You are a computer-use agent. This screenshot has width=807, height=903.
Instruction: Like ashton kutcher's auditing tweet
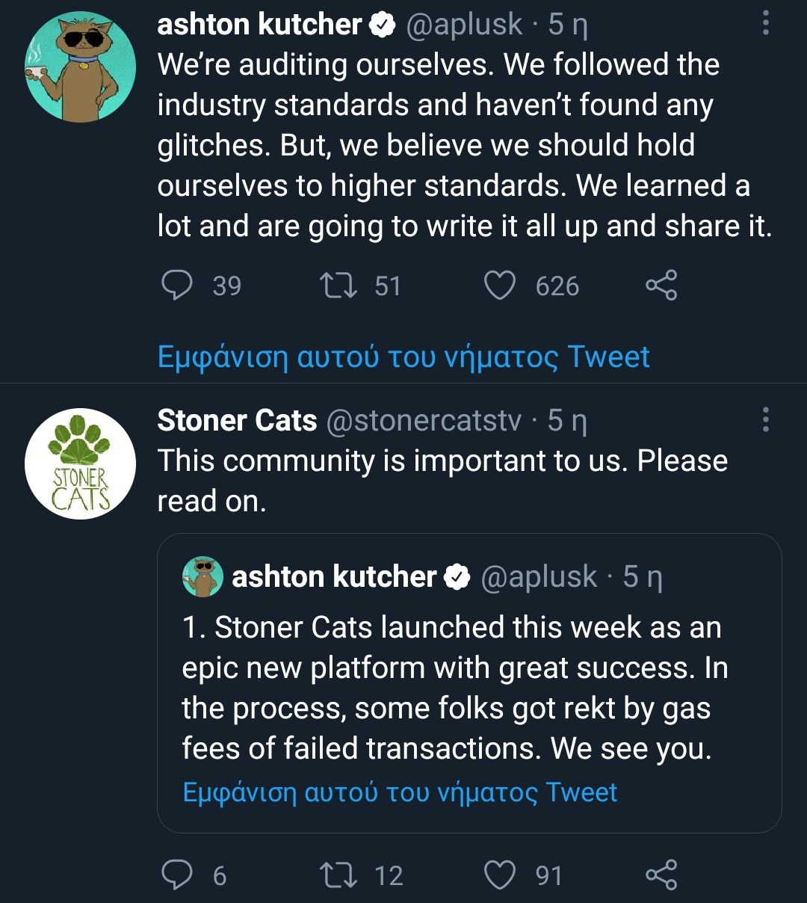pyautogui.click(x=500, y=286)
